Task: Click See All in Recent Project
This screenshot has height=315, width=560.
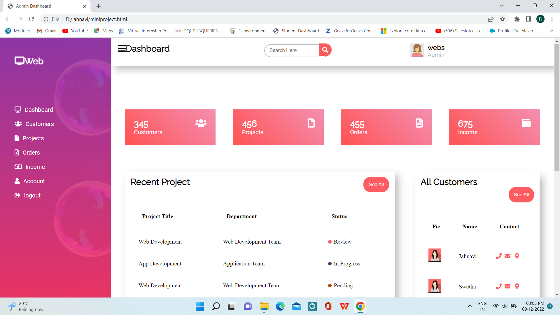Action: click(376, 184)
